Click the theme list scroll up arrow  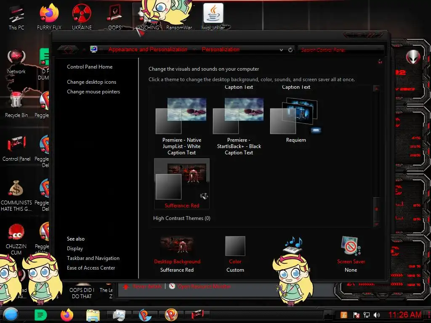[x=377, y=89]
